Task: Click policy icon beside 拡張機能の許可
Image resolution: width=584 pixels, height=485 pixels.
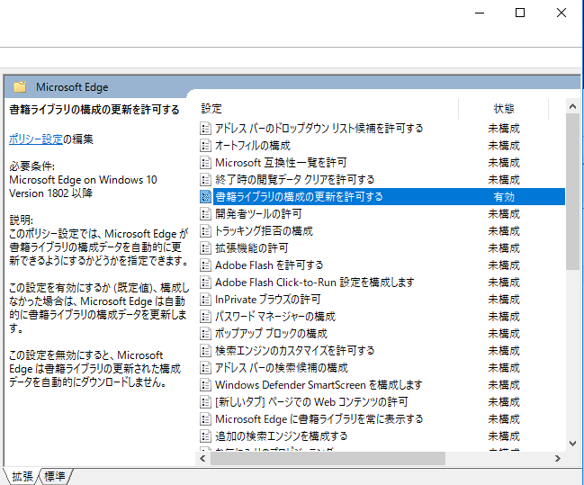Action: click(205, 248)
